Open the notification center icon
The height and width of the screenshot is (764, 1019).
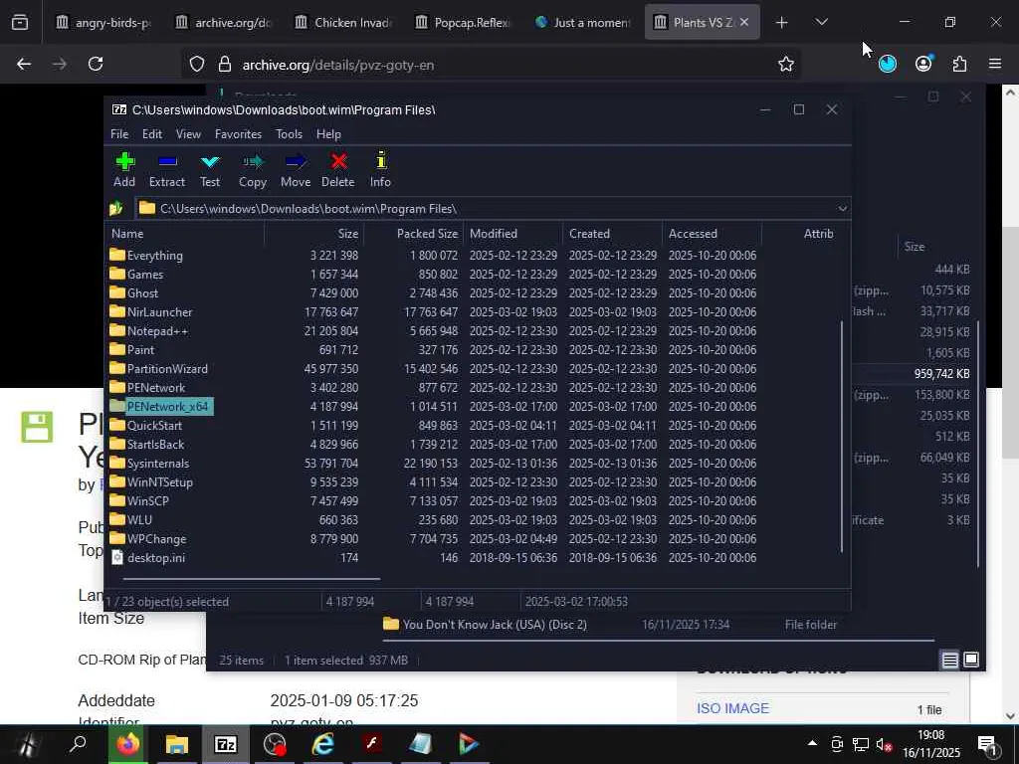coord(987,744)
